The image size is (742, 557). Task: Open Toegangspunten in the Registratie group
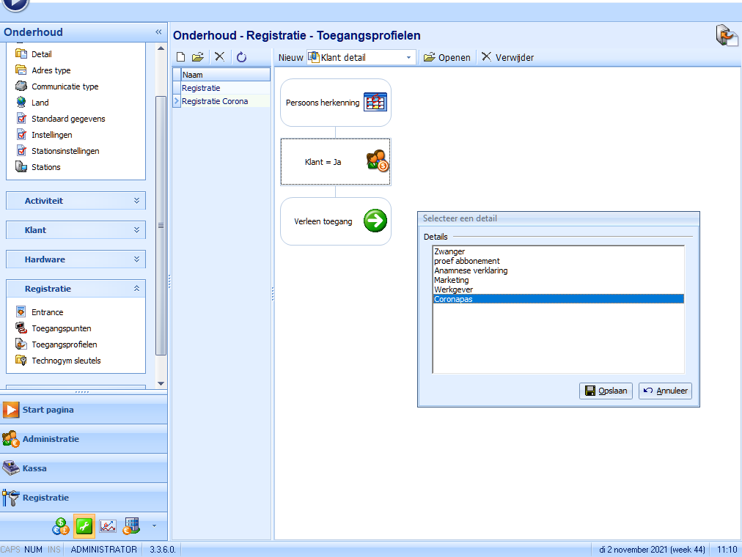click(61, 328)
